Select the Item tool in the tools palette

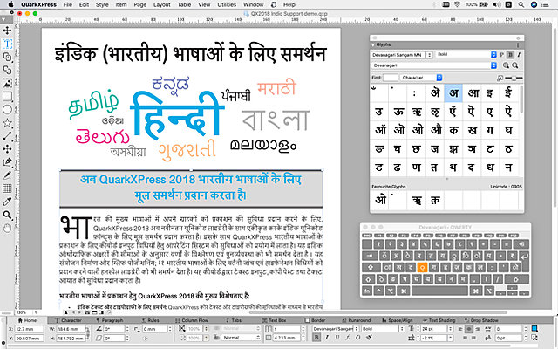point(7,31)
